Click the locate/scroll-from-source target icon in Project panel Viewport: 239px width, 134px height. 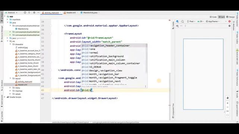(25, 13)
